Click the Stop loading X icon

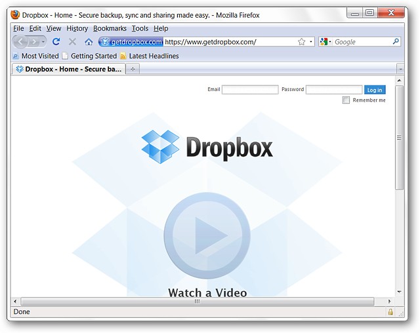pyautogui.click(x=72, y=42)
